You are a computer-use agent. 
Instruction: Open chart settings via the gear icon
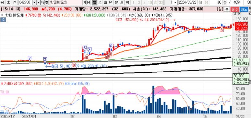(x=227, y=9)
